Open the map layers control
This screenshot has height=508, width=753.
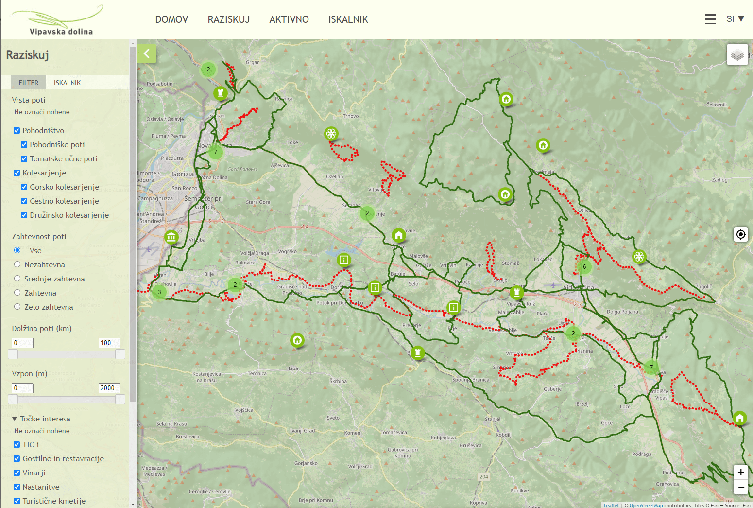point(737,54)
